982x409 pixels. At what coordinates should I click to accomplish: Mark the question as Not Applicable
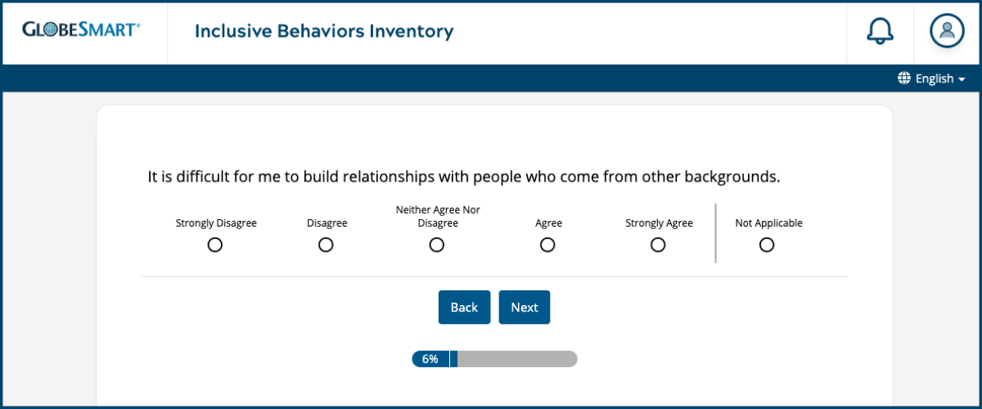pyautogui.click(x=767, y=245)
